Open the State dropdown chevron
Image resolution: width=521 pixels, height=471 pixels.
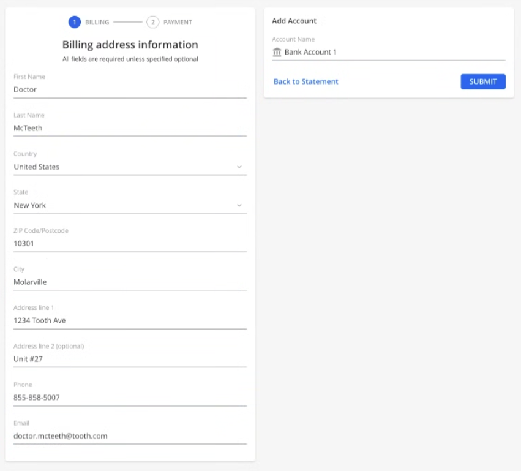pos(239,205)
